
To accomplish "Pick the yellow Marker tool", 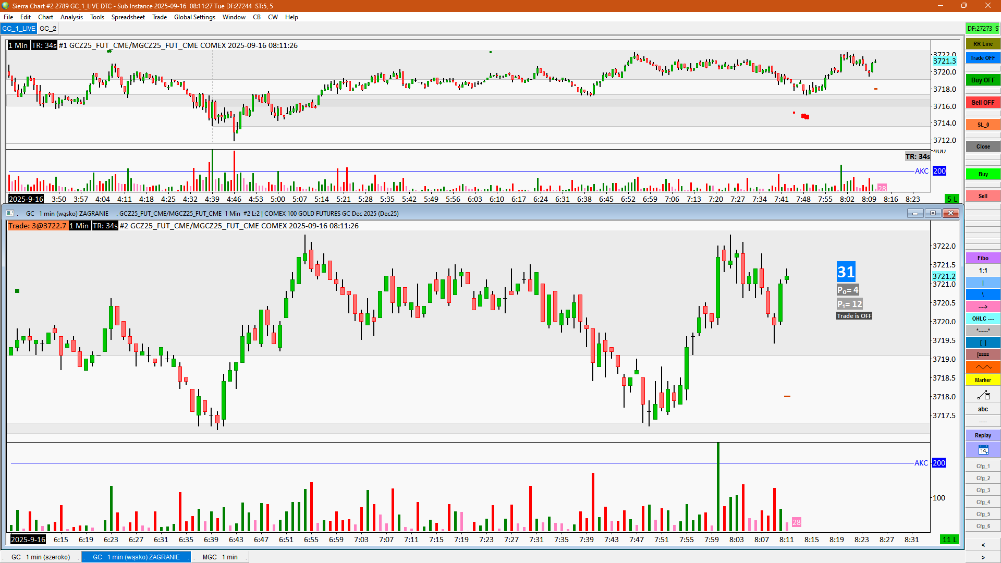I will pyautogui.click(x=983, y=380).
